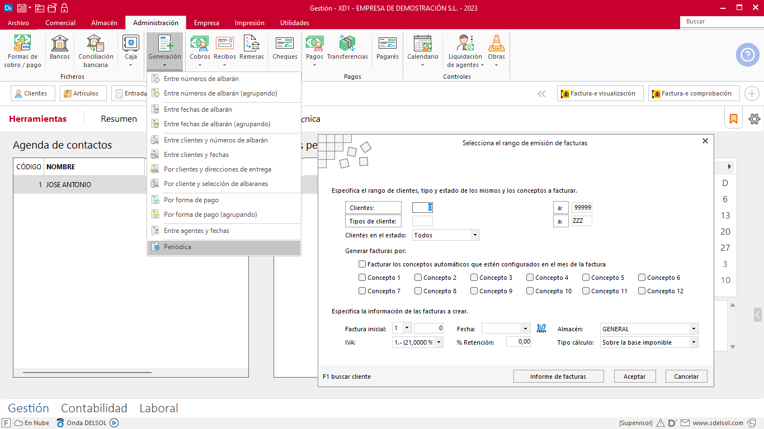Viewport: 764px width, 429px height.
Task: Expand the Clientes en el estado dropdown
Action: pos(475,235)
